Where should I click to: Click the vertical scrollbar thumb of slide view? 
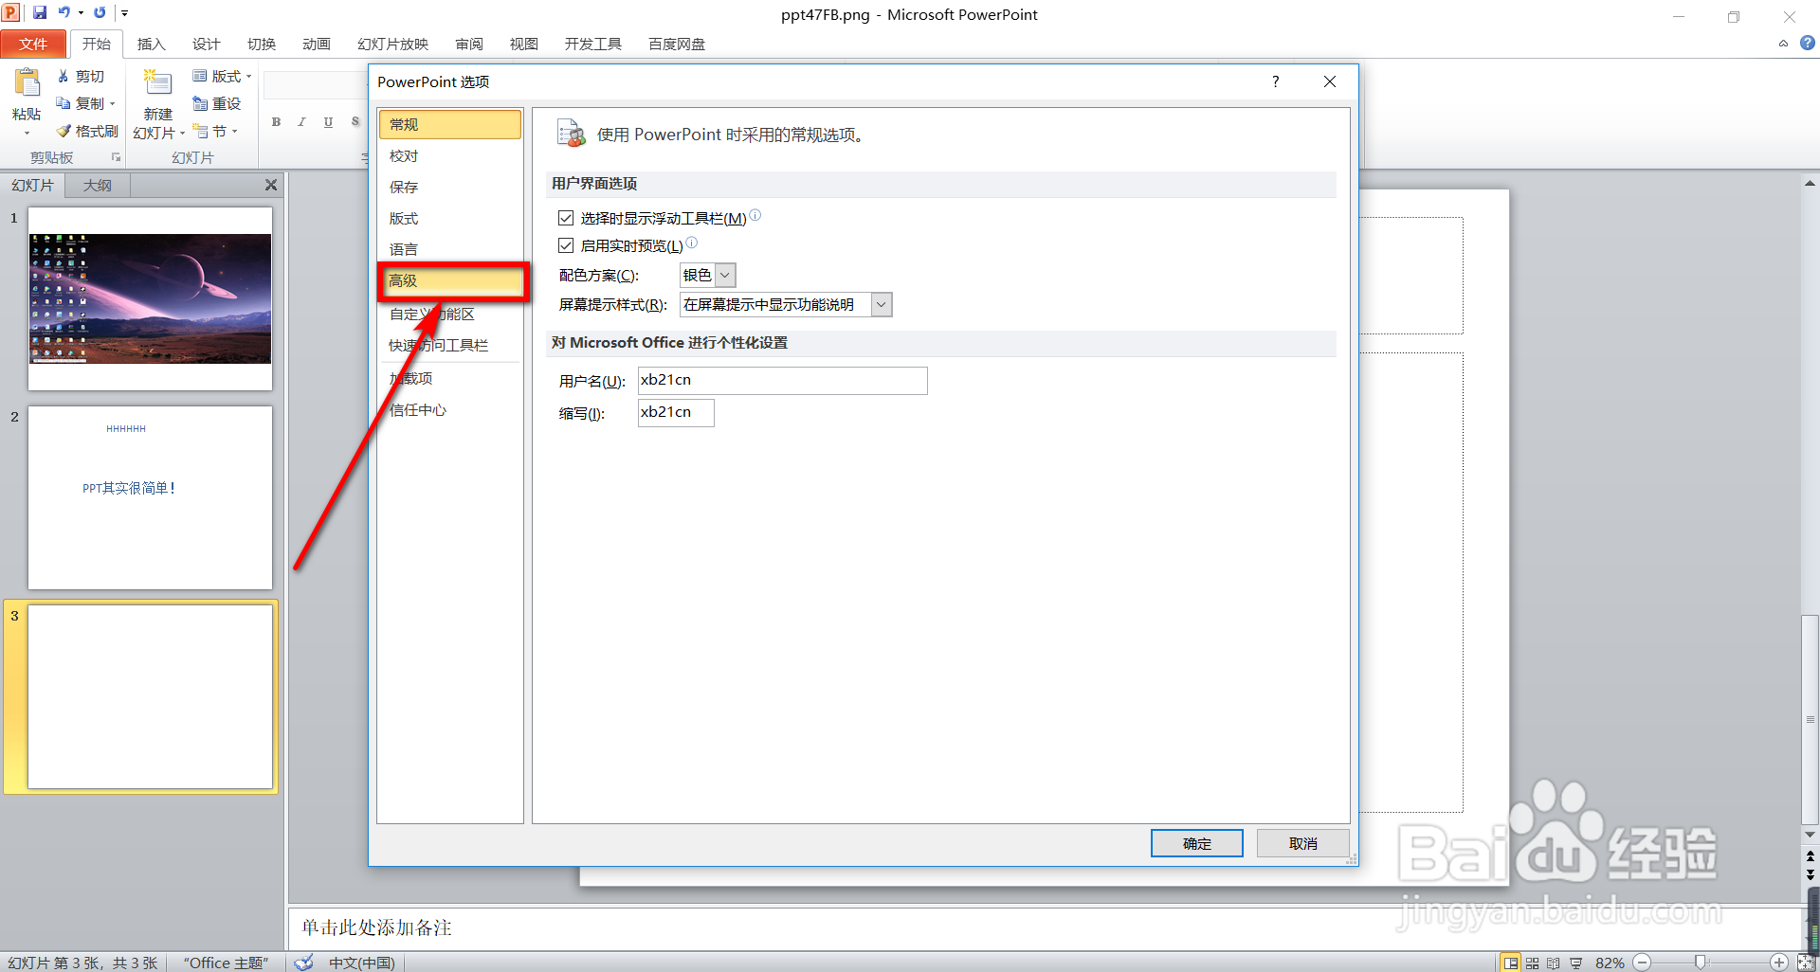tap(1810, 719)
